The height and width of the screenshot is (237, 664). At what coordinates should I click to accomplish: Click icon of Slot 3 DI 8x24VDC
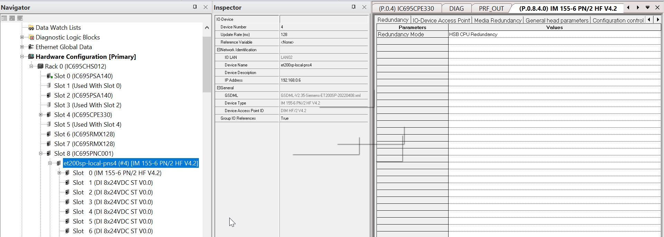[67, 202]
